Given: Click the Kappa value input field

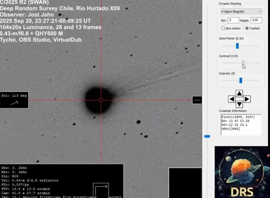Looking at the screenshot, I should click(256, 20).
